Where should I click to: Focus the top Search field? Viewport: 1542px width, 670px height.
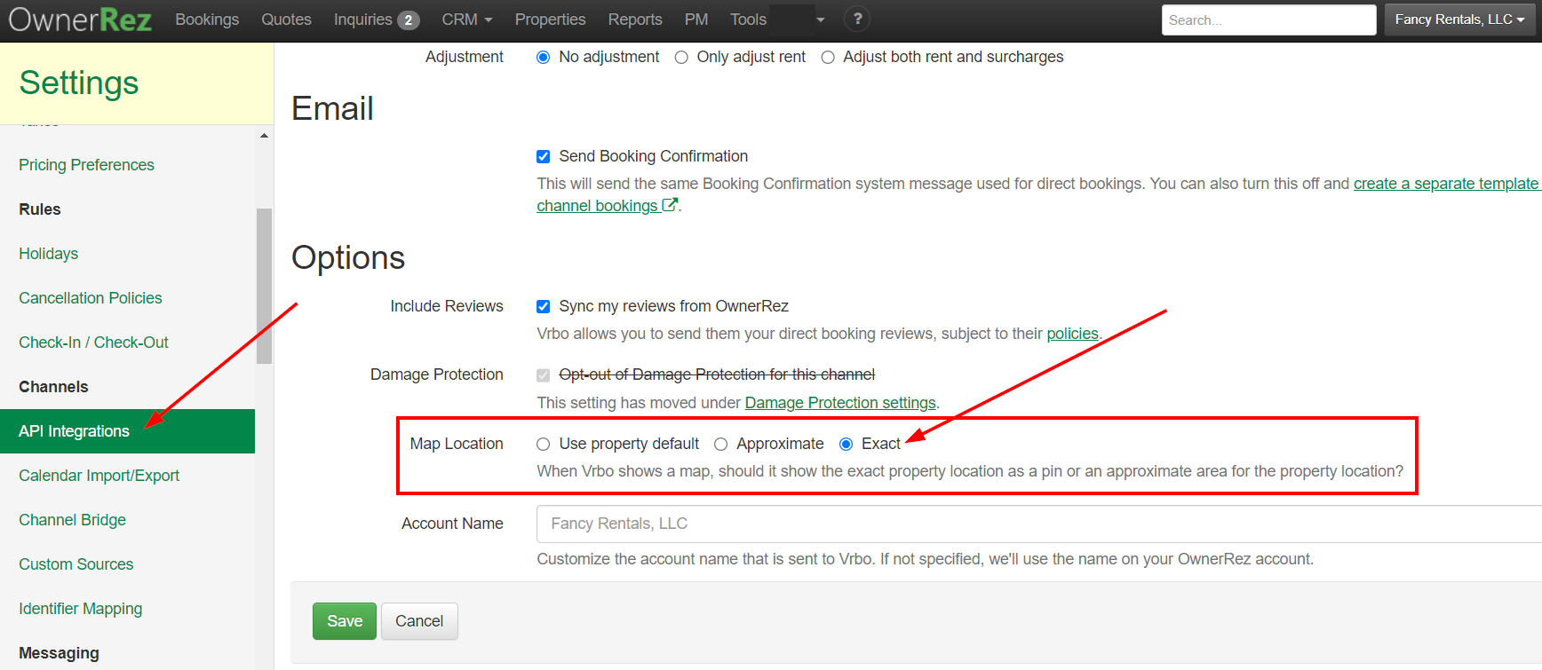click(1268, 20)
